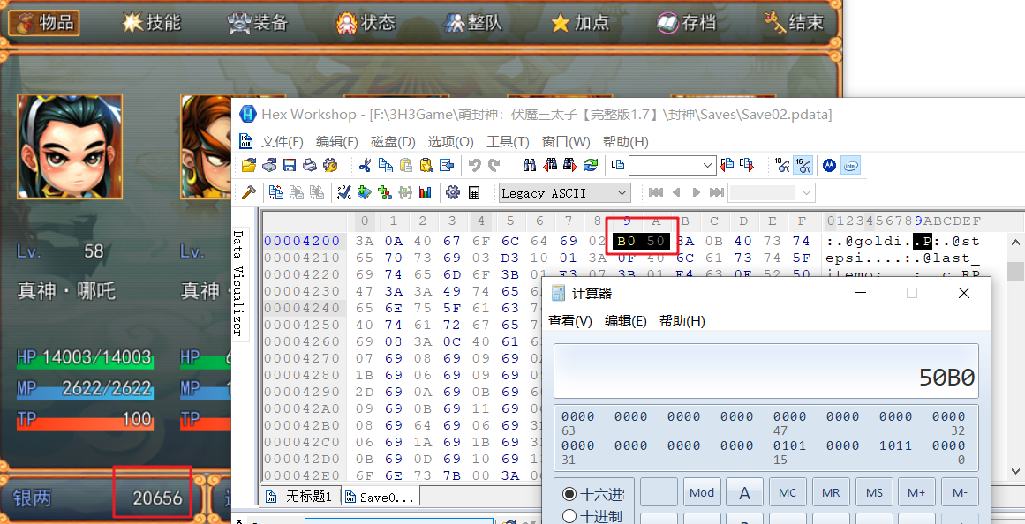Image resolution: width=1025 pixels, height=524 pixels.
Task: Open preferences via gear-wrench toolbar icon
Action: [x=331, y=165]
